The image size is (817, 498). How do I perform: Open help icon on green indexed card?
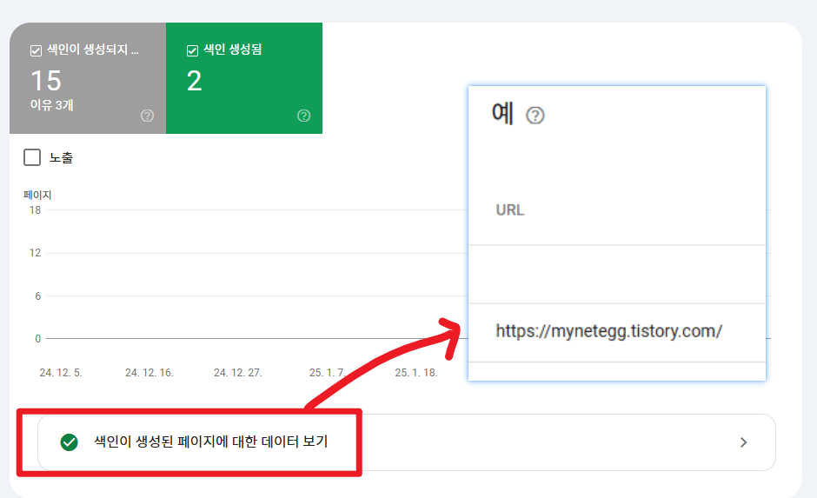point(304,116)
